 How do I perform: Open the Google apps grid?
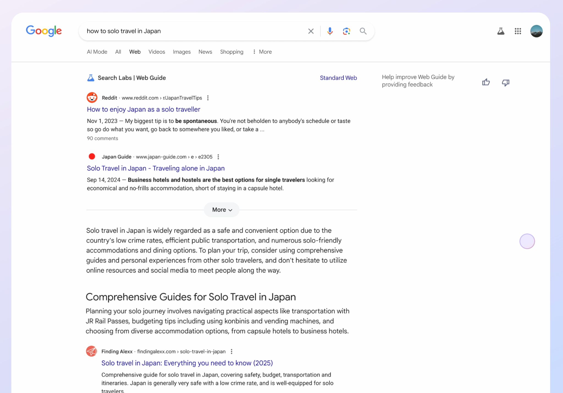coord(518,31)
